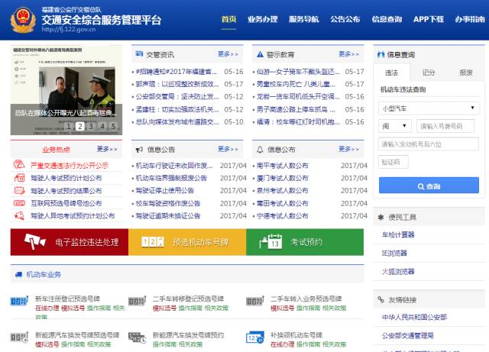Screen dimensions: 489x352
Task: Focus the 请输入号牌号码 plate number field
Action: (445, 126)
